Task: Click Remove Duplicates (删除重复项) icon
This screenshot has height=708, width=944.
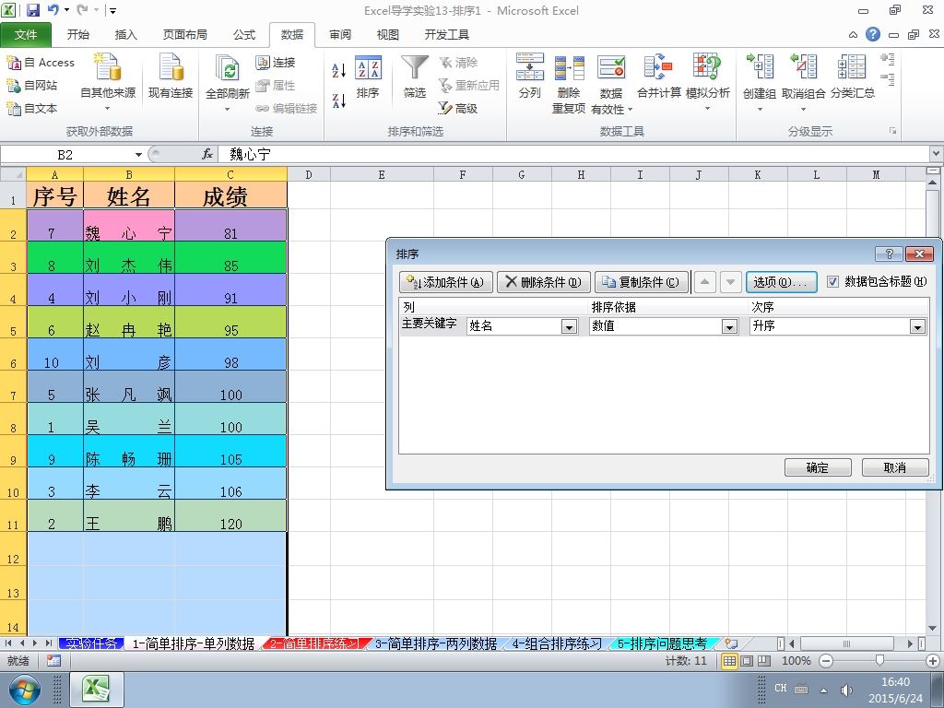Action: pyautogui.click(x=569, y=83)
